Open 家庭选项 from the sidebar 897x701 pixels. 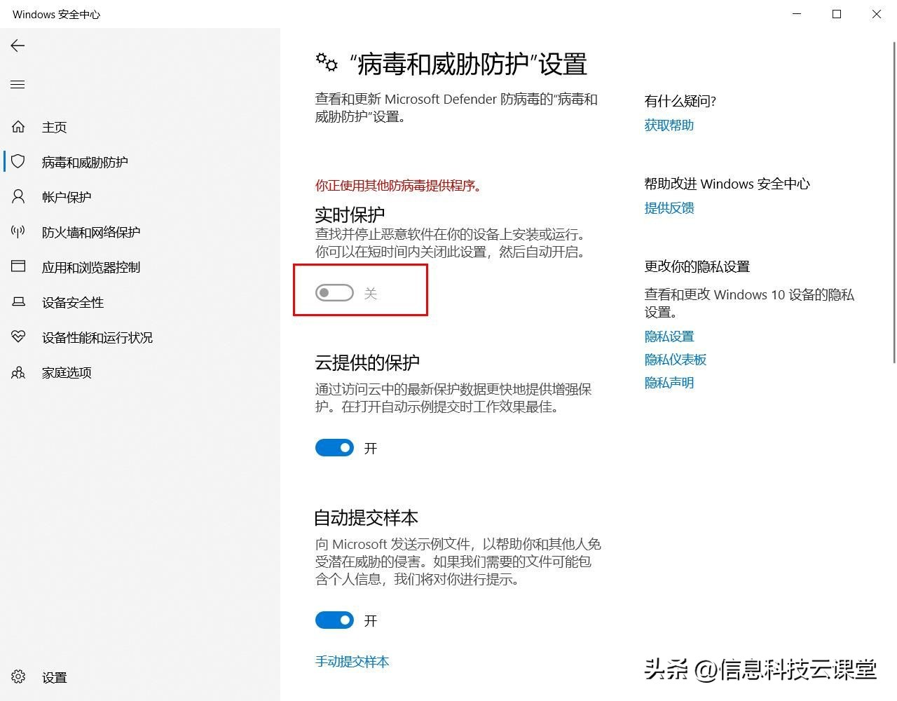coord(67,372)
